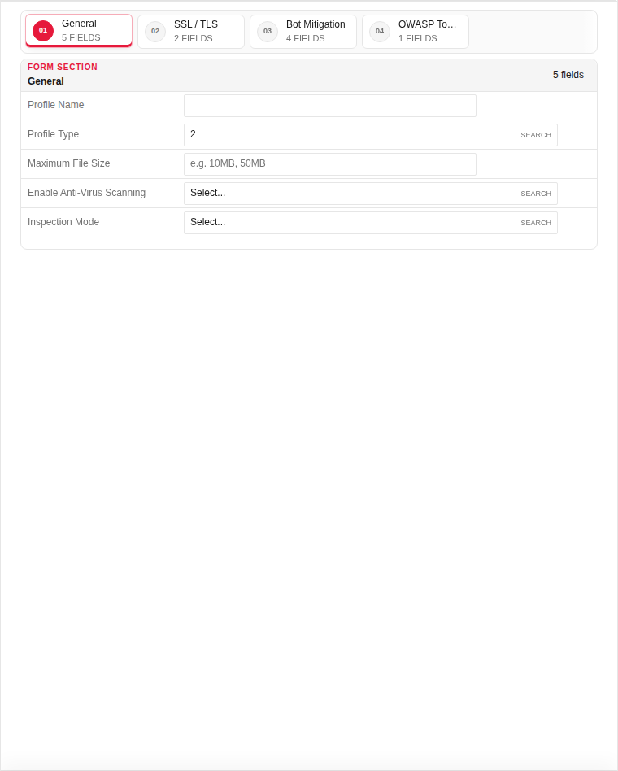This screenshot has width=618, height=771.
Task: Click the 5 fields counter text
Action: click(568, 75)
